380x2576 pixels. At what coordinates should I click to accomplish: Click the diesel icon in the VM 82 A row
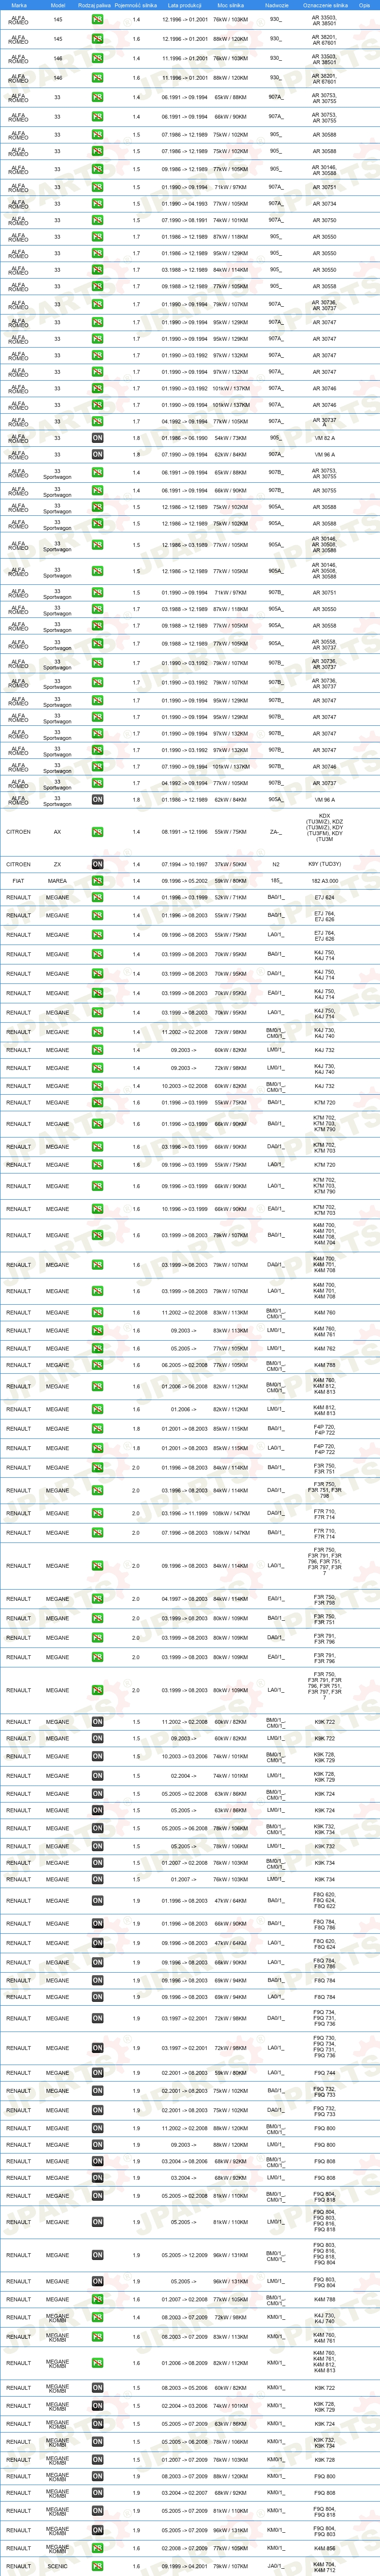pyautogui.click(x=97, y=438)
